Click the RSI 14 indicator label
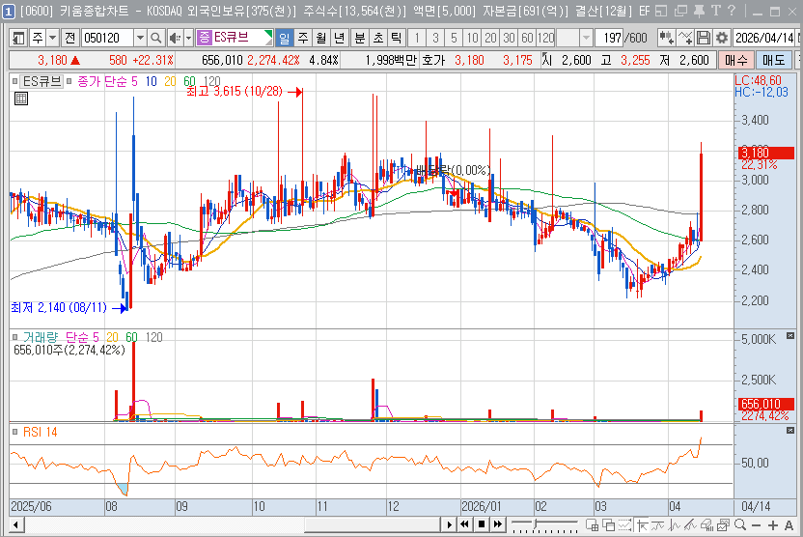Viewport: 803px width, 537px height. click(40, 432)
